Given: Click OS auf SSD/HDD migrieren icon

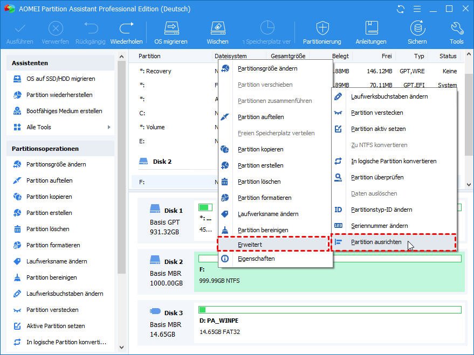Looking at the screenshot, I should [18, 79].
